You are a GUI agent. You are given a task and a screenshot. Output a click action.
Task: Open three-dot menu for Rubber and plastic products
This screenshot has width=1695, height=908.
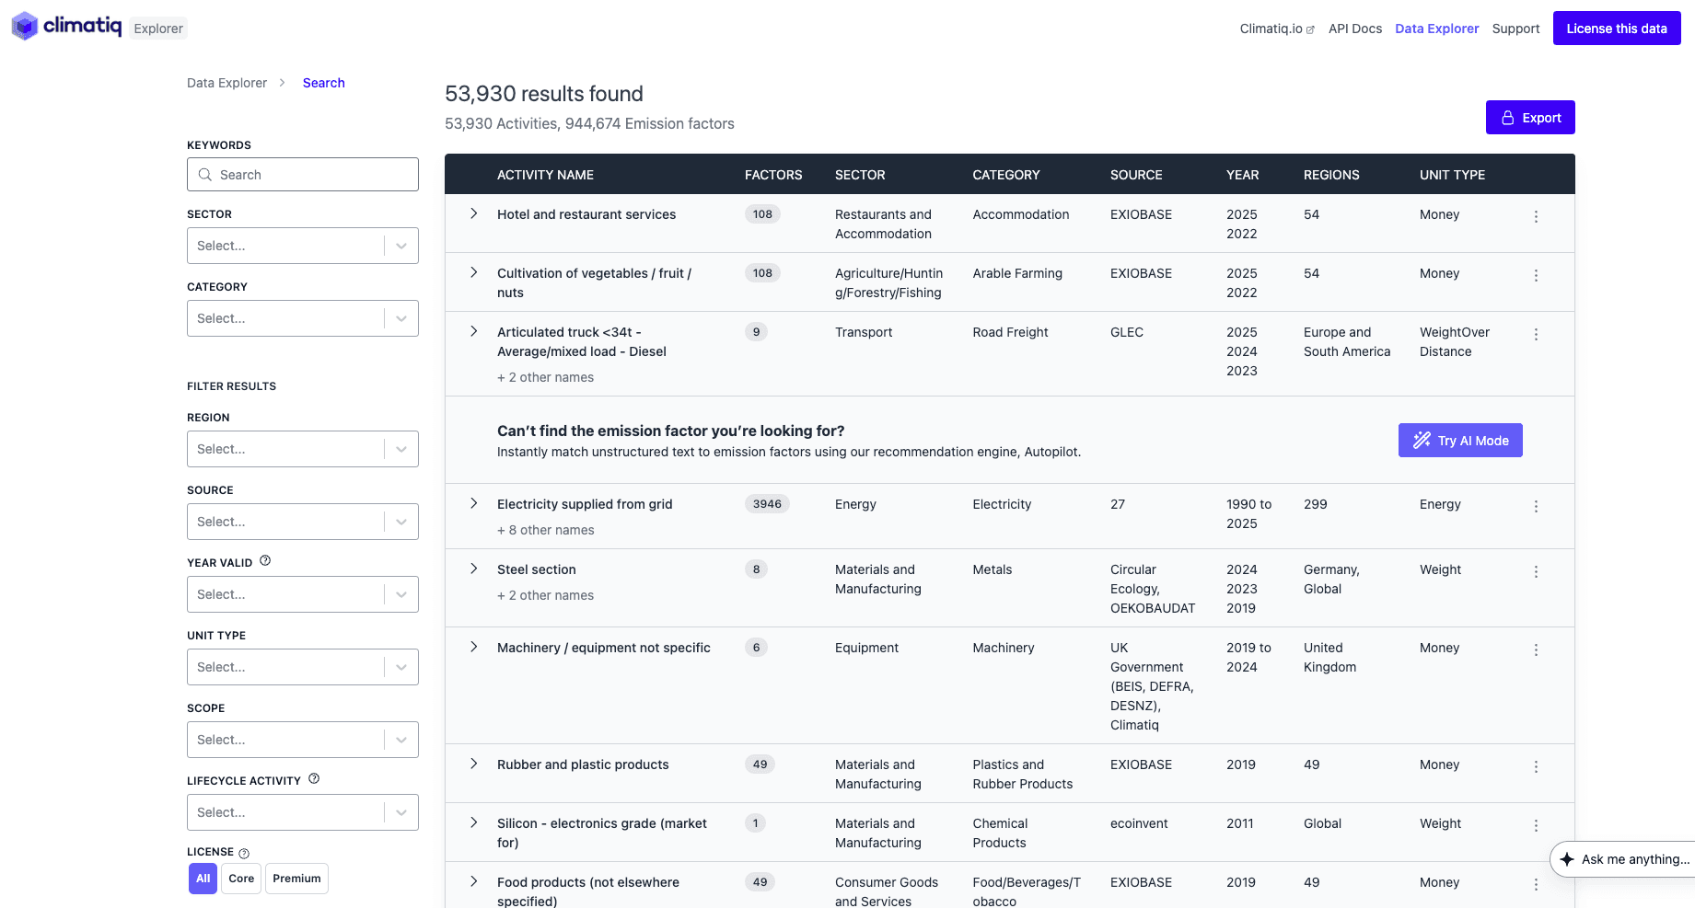[1536, 766]
